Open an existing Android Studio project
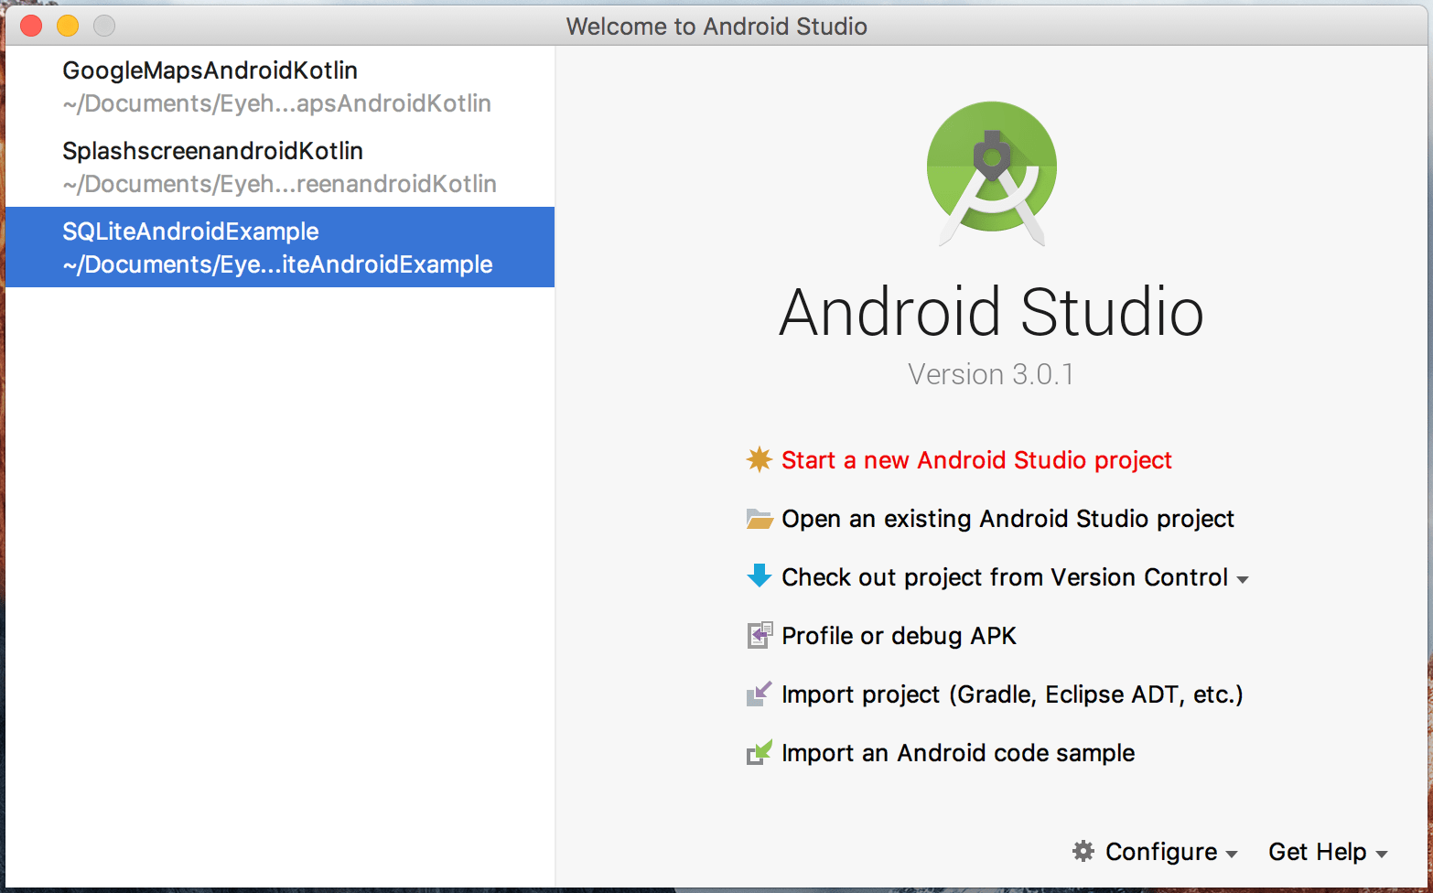 [1007, 518]
